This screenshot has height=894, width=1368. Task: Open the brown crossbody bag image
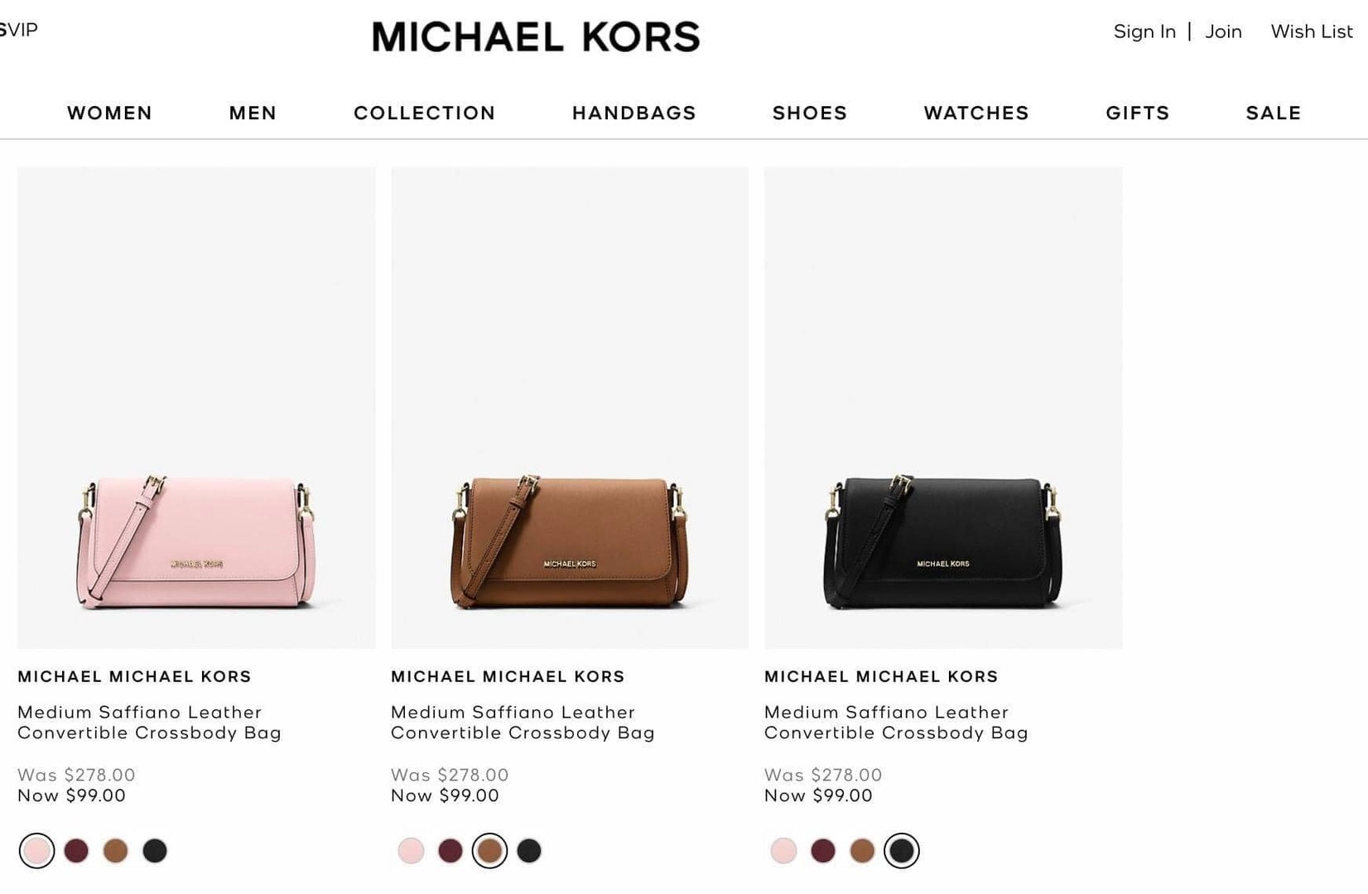[570, 407]
